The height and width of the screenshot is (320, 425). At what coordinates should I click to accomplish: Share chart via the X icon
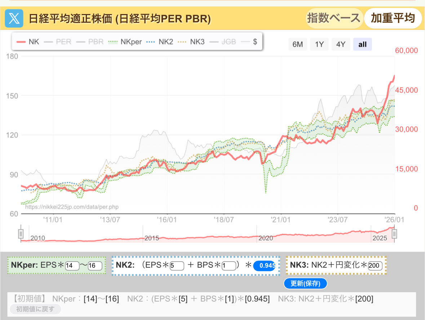(14, 18)
